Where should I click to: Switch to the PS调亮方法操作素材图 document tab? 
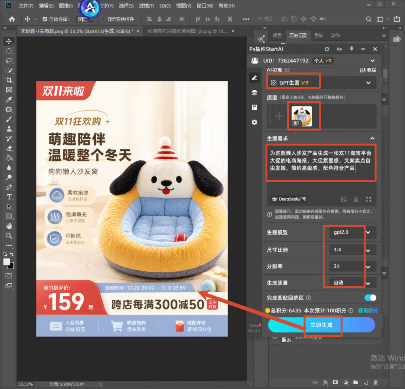click(x=187, y=31)
